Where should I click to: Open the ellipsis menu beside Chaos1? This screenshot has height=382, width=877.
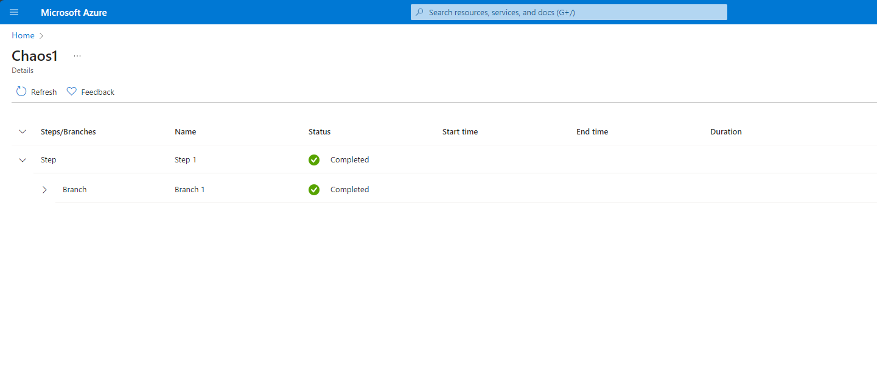point(77,56)
